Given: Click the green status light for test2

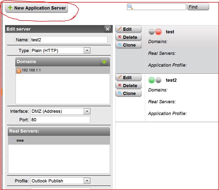Looking at the screenshot, I should [152, 80].
